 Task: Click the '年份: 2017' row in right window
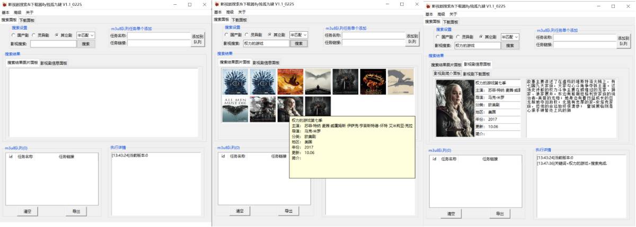click(x=497, y=119)
